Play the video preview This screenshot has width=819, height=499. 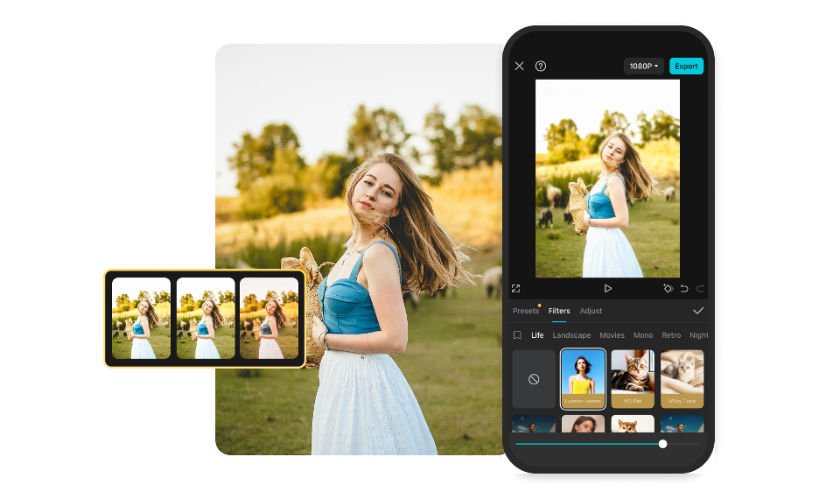[x=608, y=288]
